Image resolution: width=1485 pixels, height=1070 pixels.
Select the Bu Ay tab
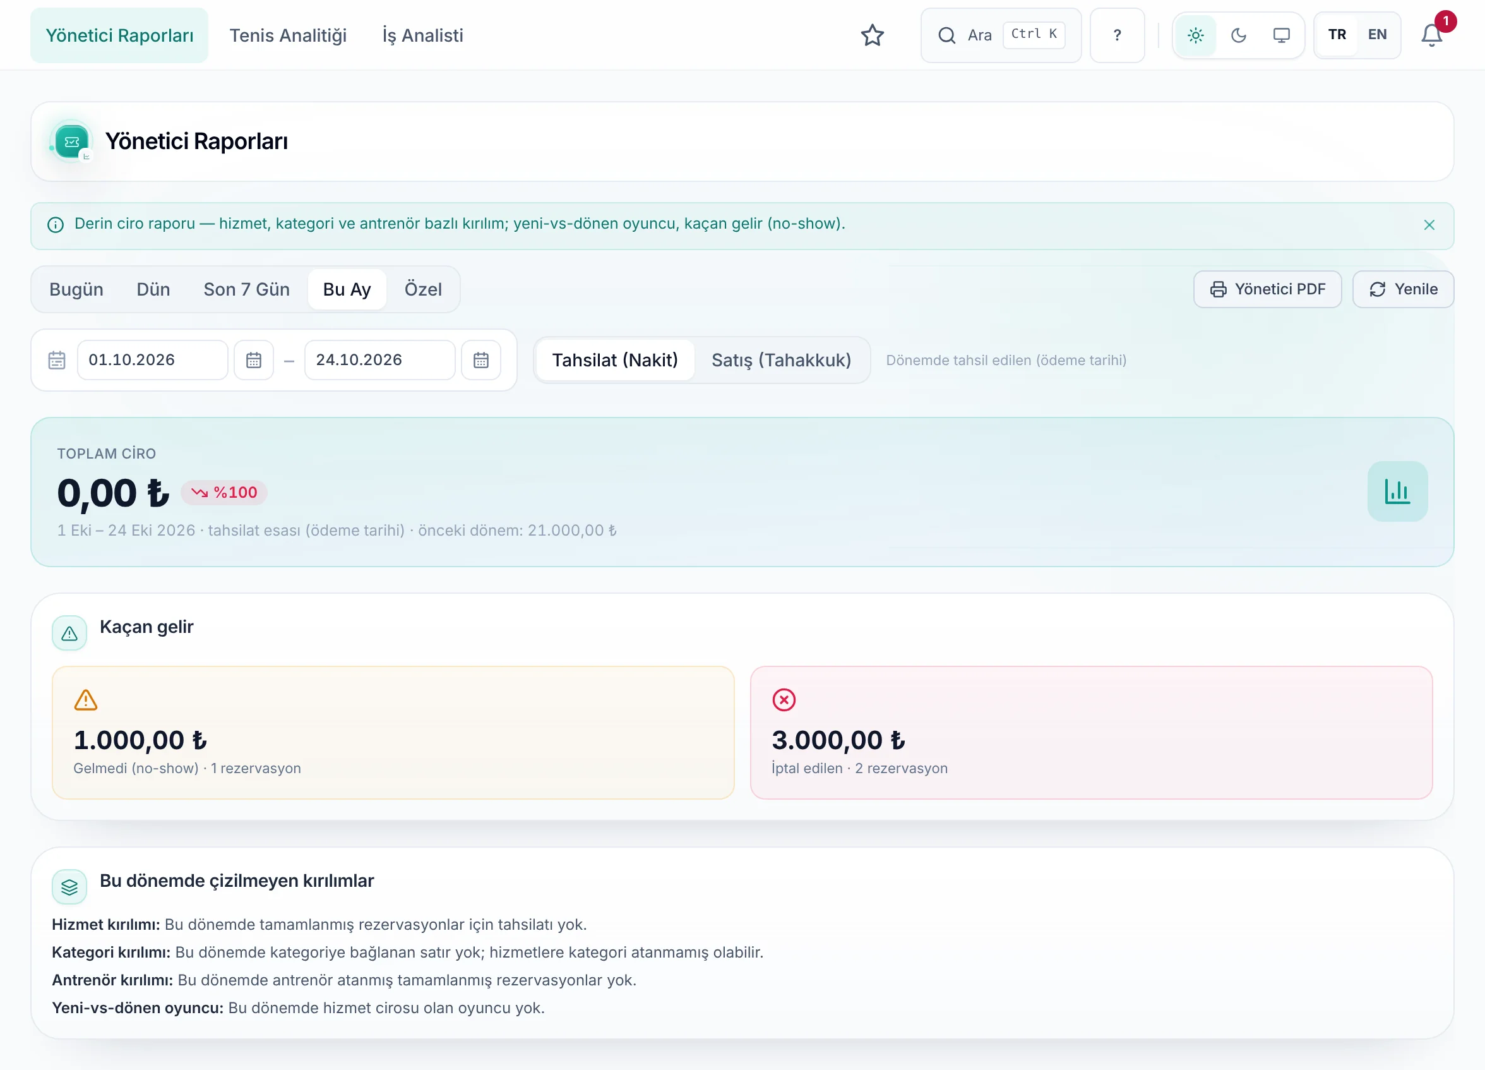(x=347, y=289)
